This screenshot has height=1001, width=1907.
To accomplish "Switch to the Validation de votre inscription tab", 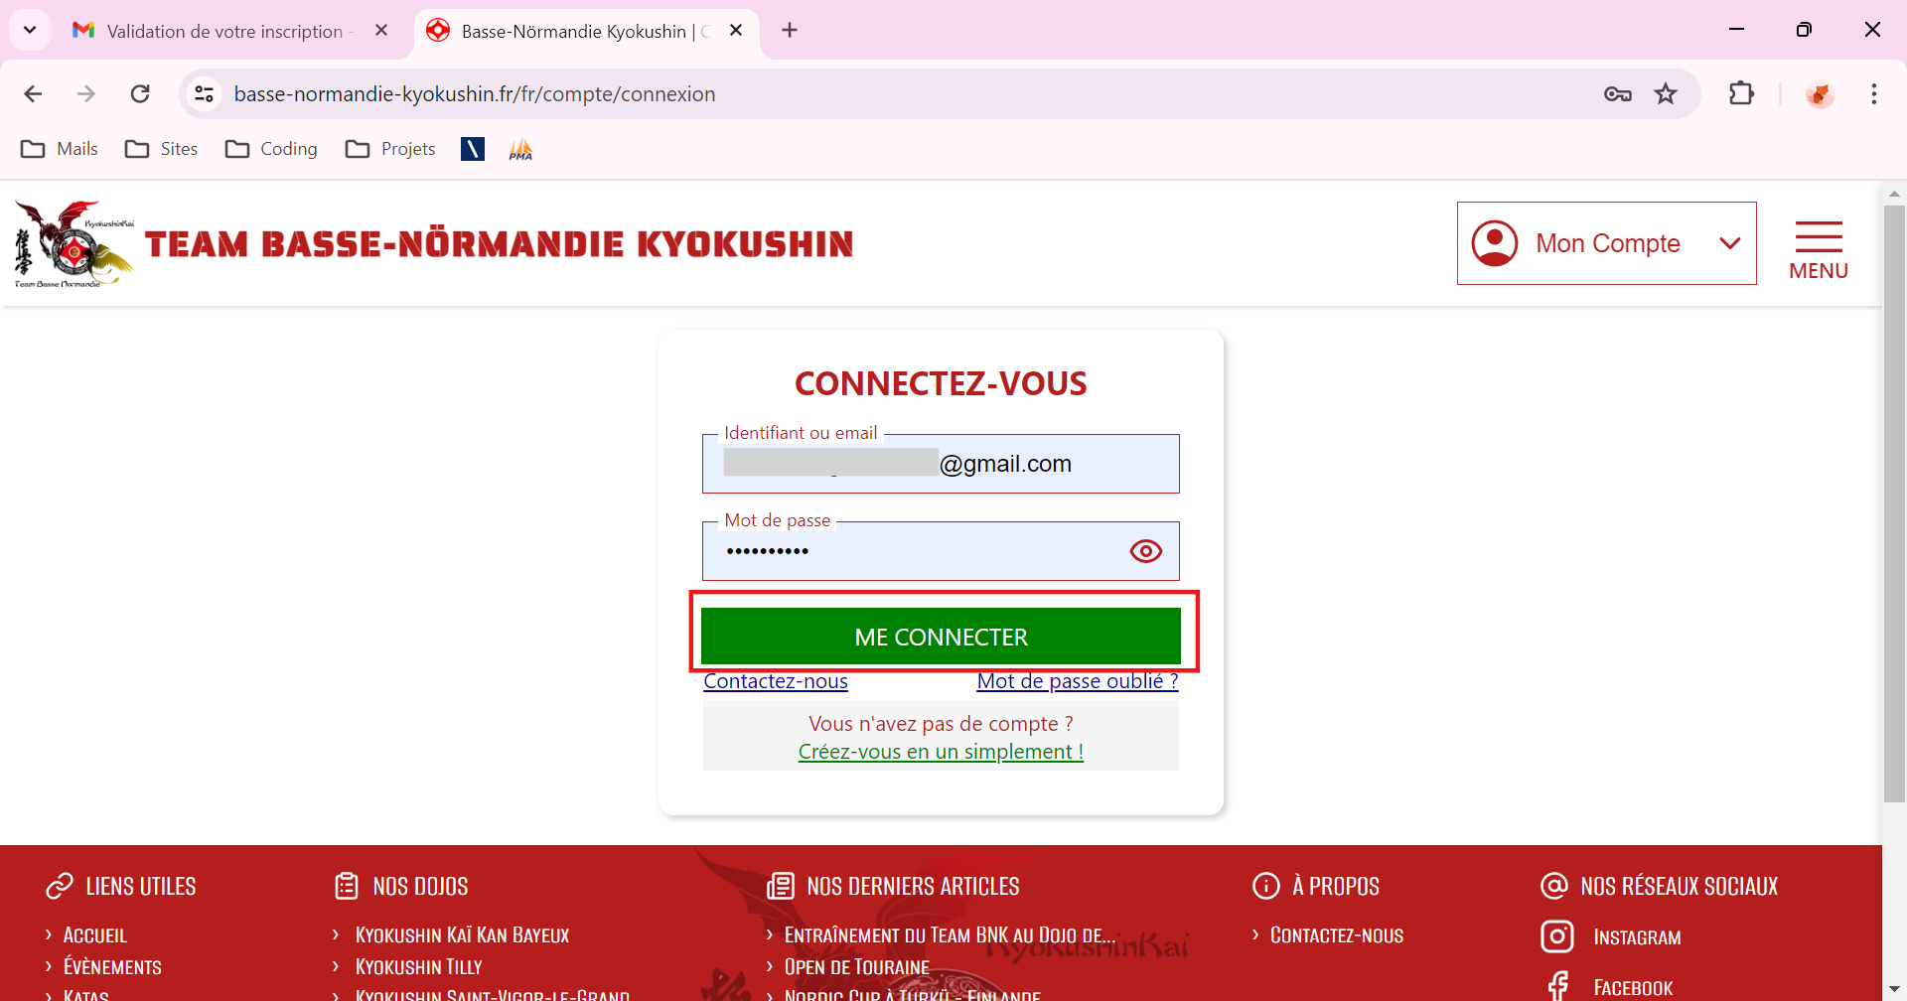I will point(223,31).
